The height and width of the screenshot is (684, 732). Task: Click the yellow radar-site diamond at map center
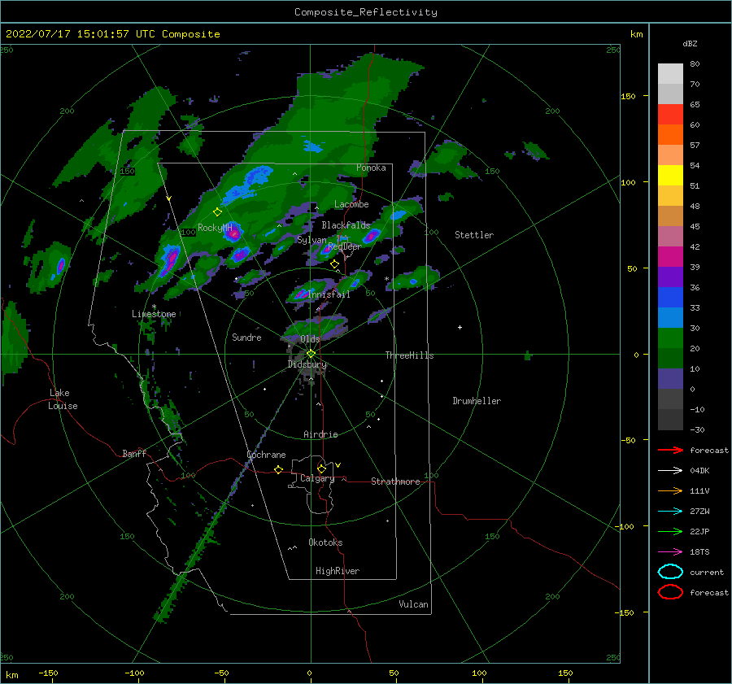point(311,354)
